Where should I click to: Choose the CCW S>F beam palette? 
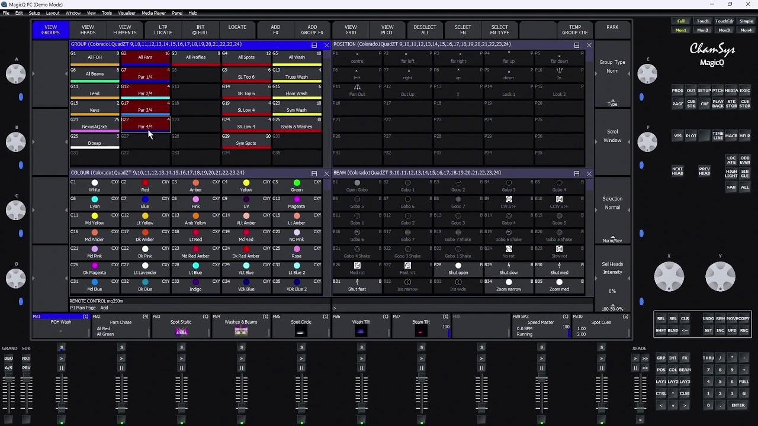point(559,202)
